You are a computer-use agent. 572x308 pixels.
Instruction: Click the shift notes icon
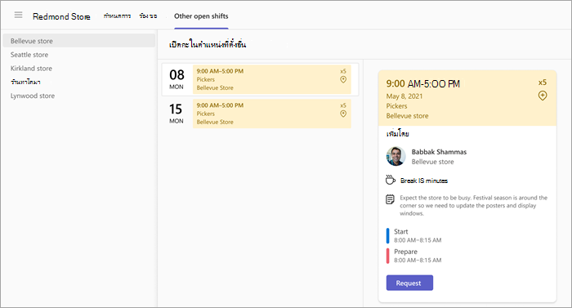pyautogui.click(x=390, y=199)
